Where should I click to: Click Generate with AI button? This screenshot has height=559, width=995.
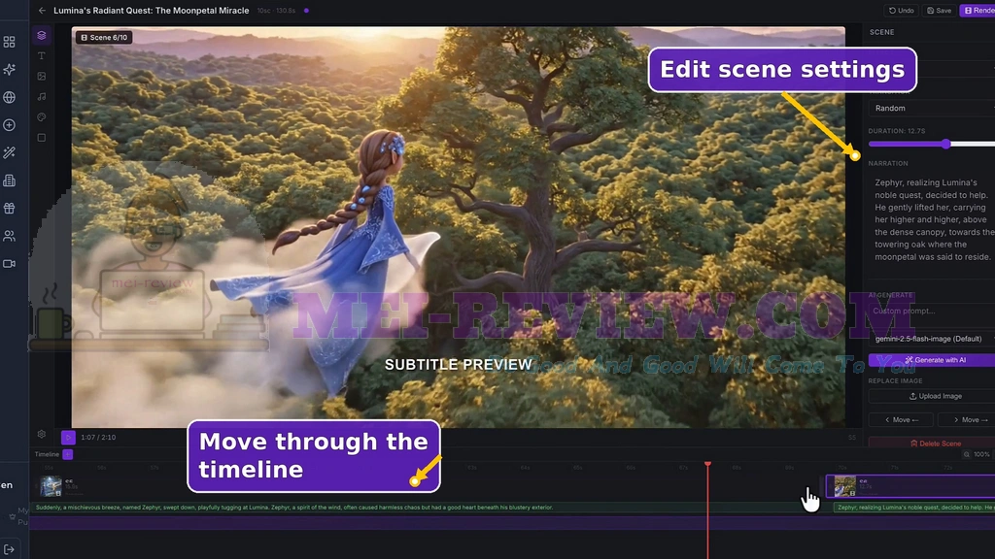[x=932, y=360]
